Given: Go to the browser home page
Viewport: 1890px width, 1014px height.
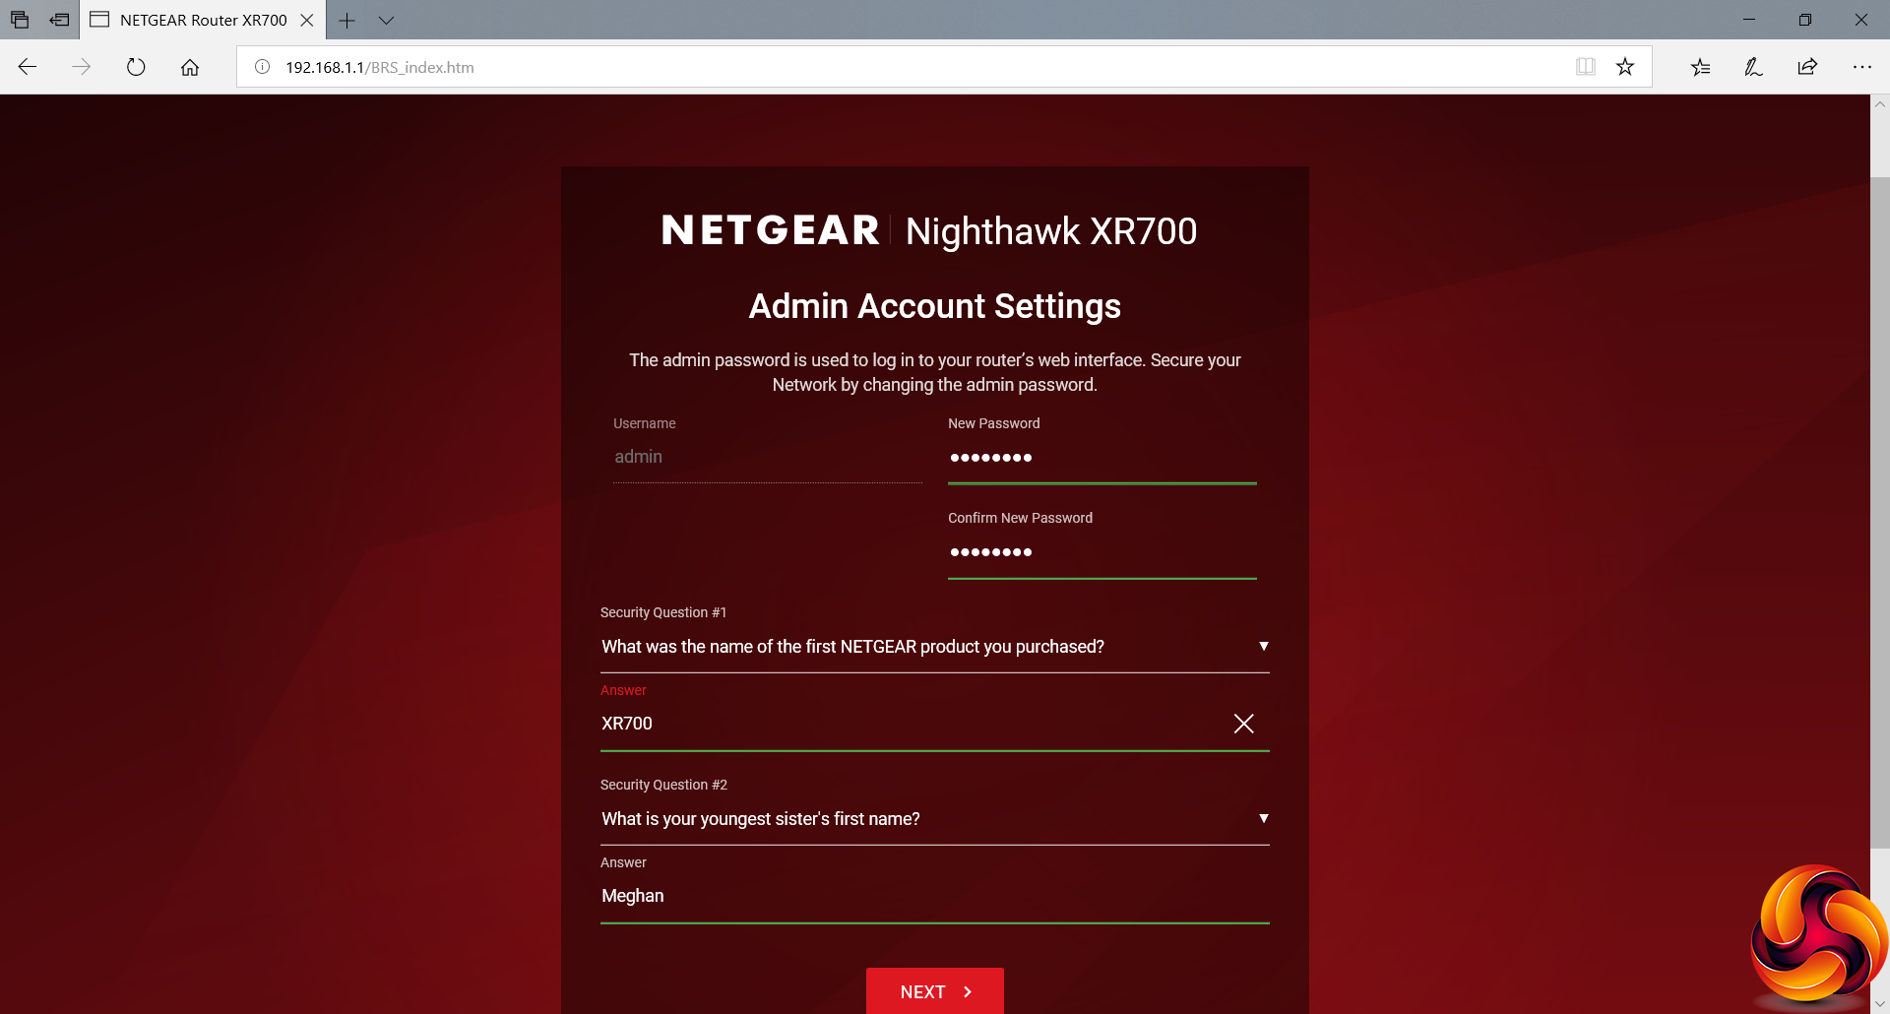Looking at the screenshot, I should pyautogui.click(x=190, y=67).
